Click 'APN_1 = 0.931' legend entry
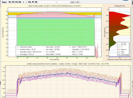The width and height of the screenshot is (133, 98). coord(76,52)
